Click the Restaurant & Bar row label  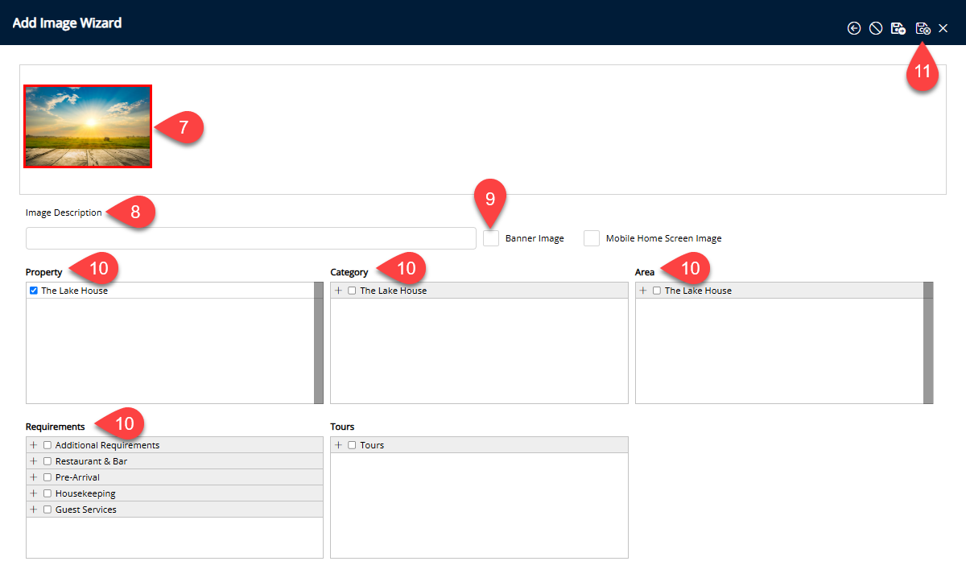pos(91,461)
